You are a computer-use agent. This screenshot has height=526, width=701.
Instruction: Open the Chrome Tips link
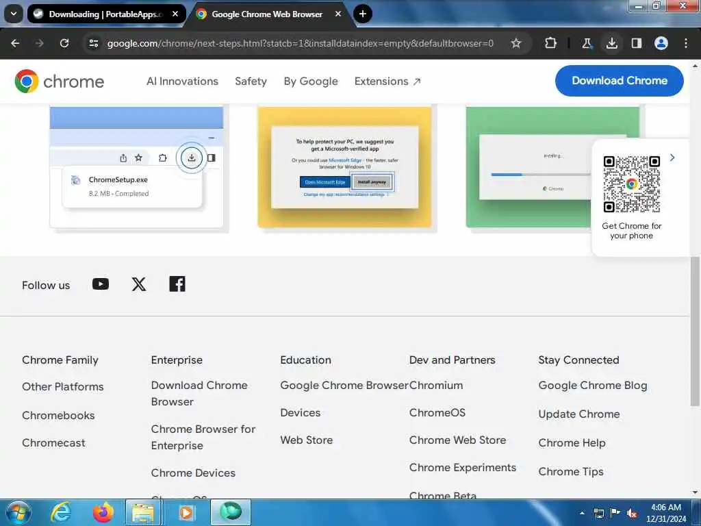[x=570, y=471]
